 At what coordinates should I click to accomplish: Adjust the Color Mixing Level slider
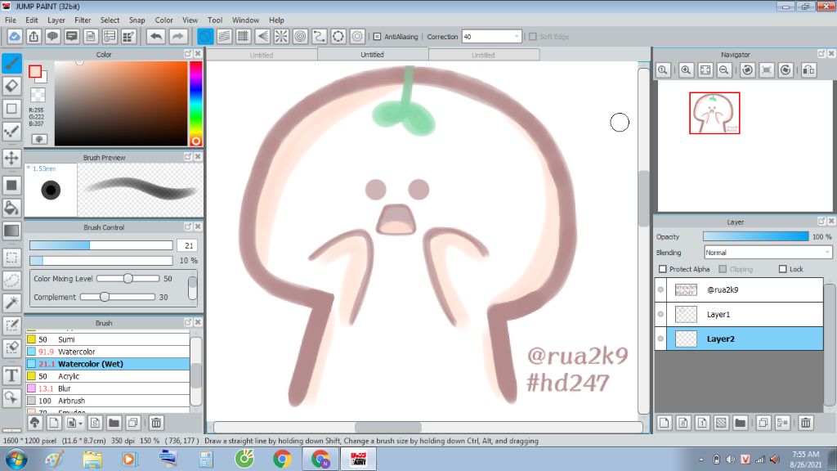128,279
